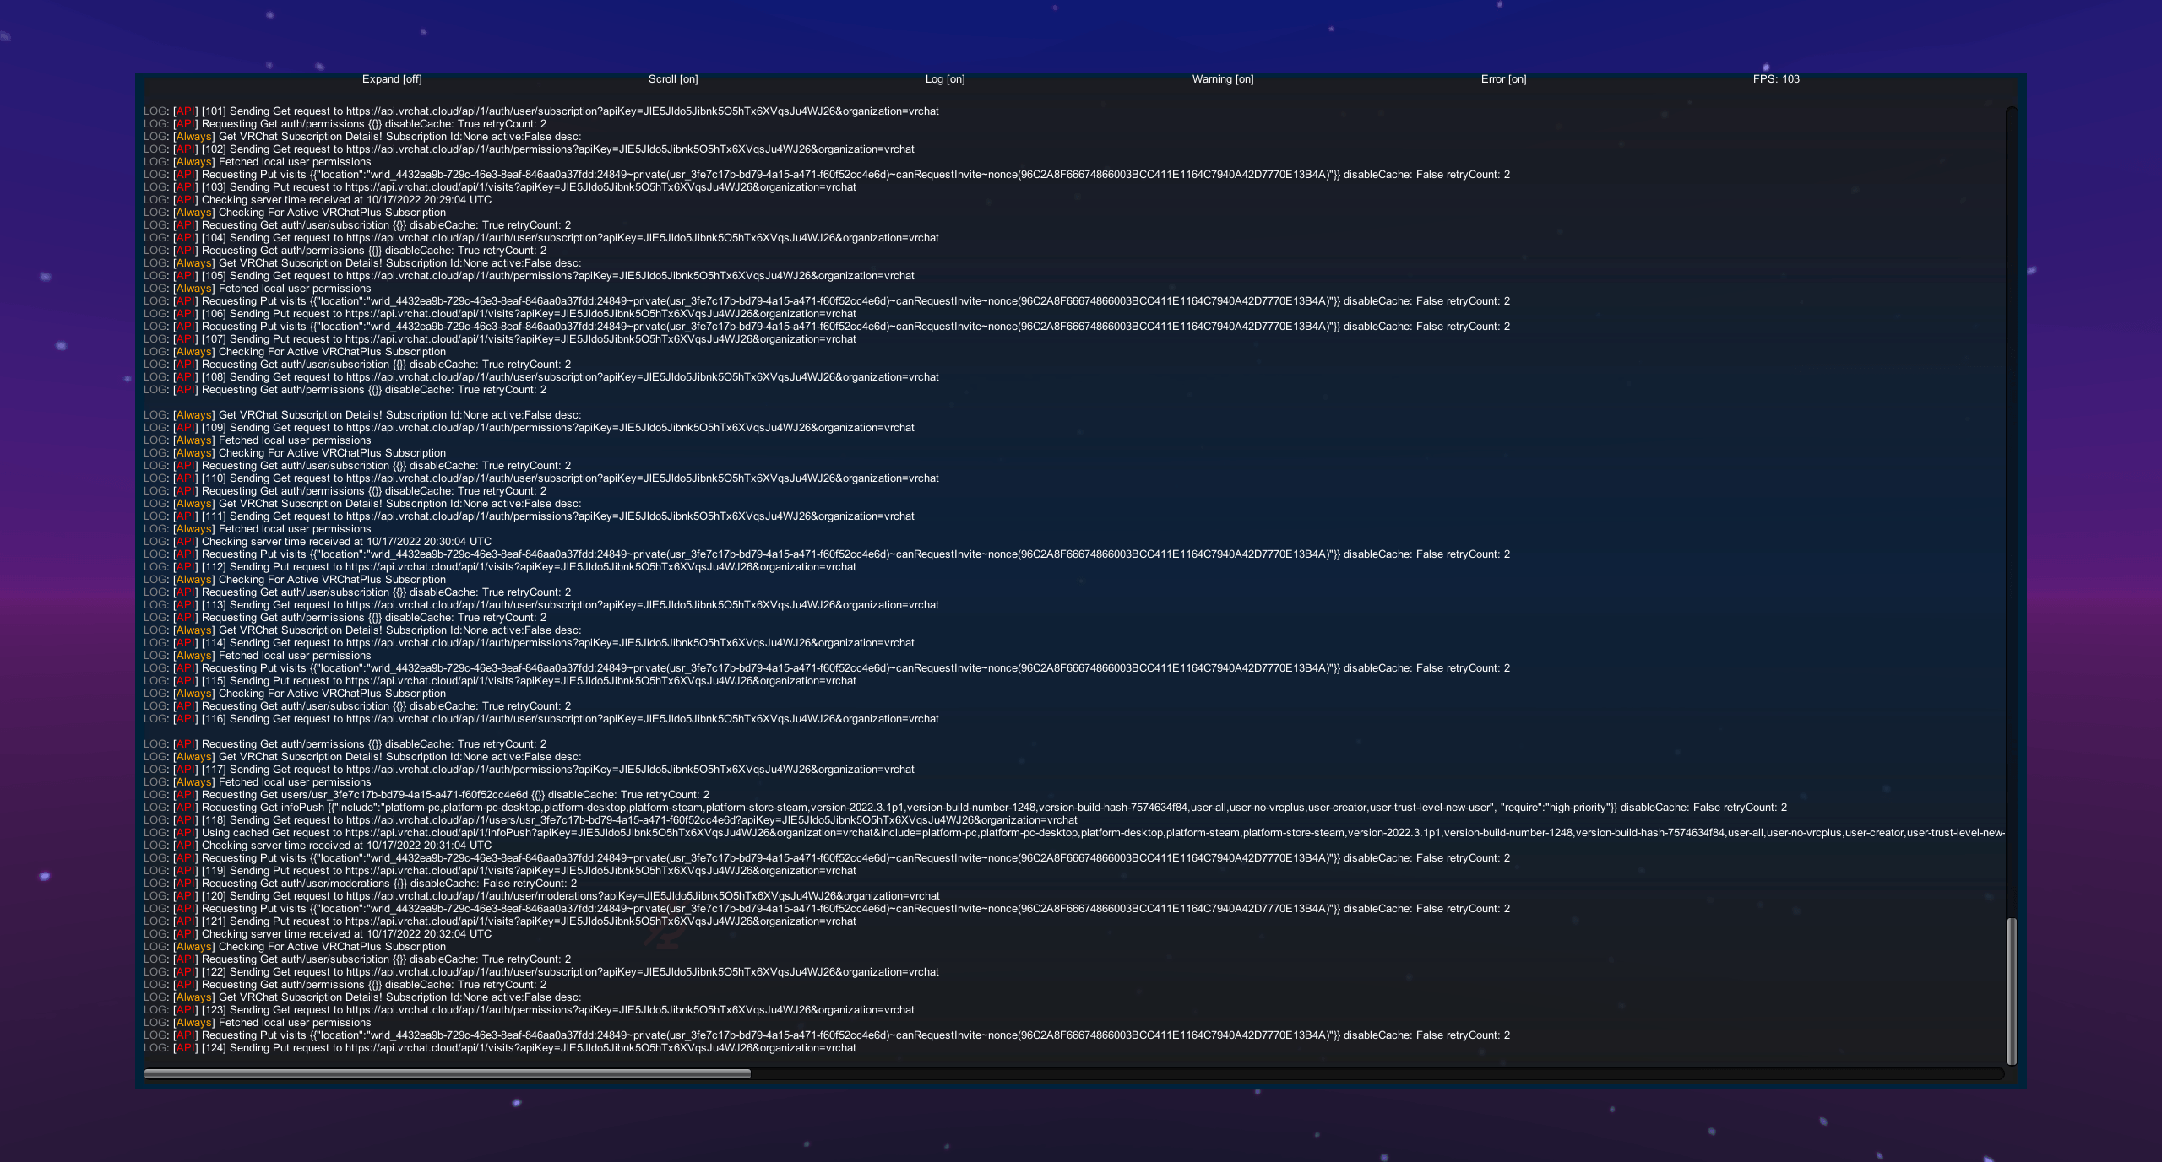Click the red [API] tag on entry 101
This screenshot has width=2162, height=1162.
[184, 111]
